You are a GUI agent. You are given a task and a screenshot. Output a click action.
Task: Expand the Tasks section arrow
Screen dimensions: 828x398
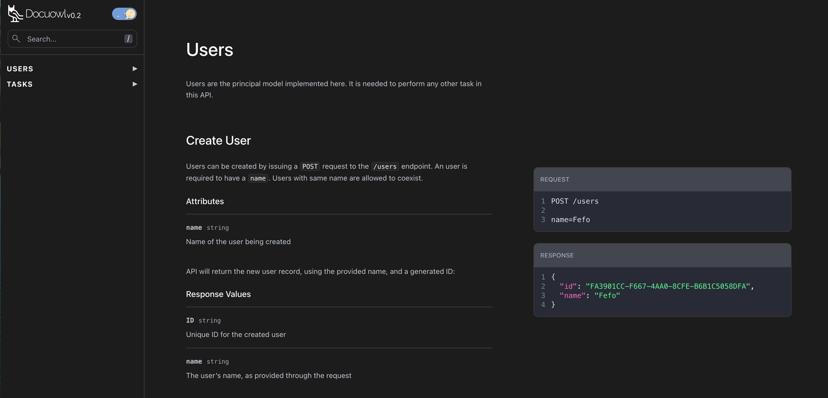pos(135,84)
